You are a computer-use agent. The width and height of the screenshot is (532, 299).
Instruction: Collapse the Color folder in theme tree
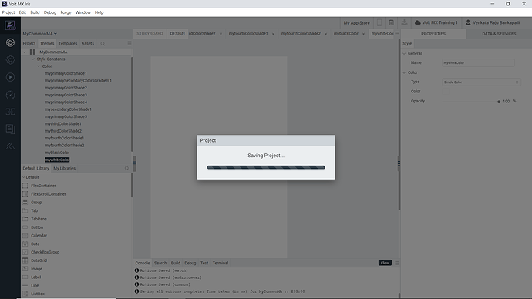(x=39, y=66)
